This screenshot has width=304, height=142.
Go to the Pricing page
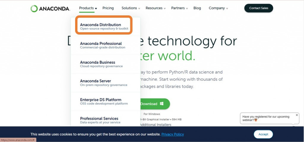(108, 8)
